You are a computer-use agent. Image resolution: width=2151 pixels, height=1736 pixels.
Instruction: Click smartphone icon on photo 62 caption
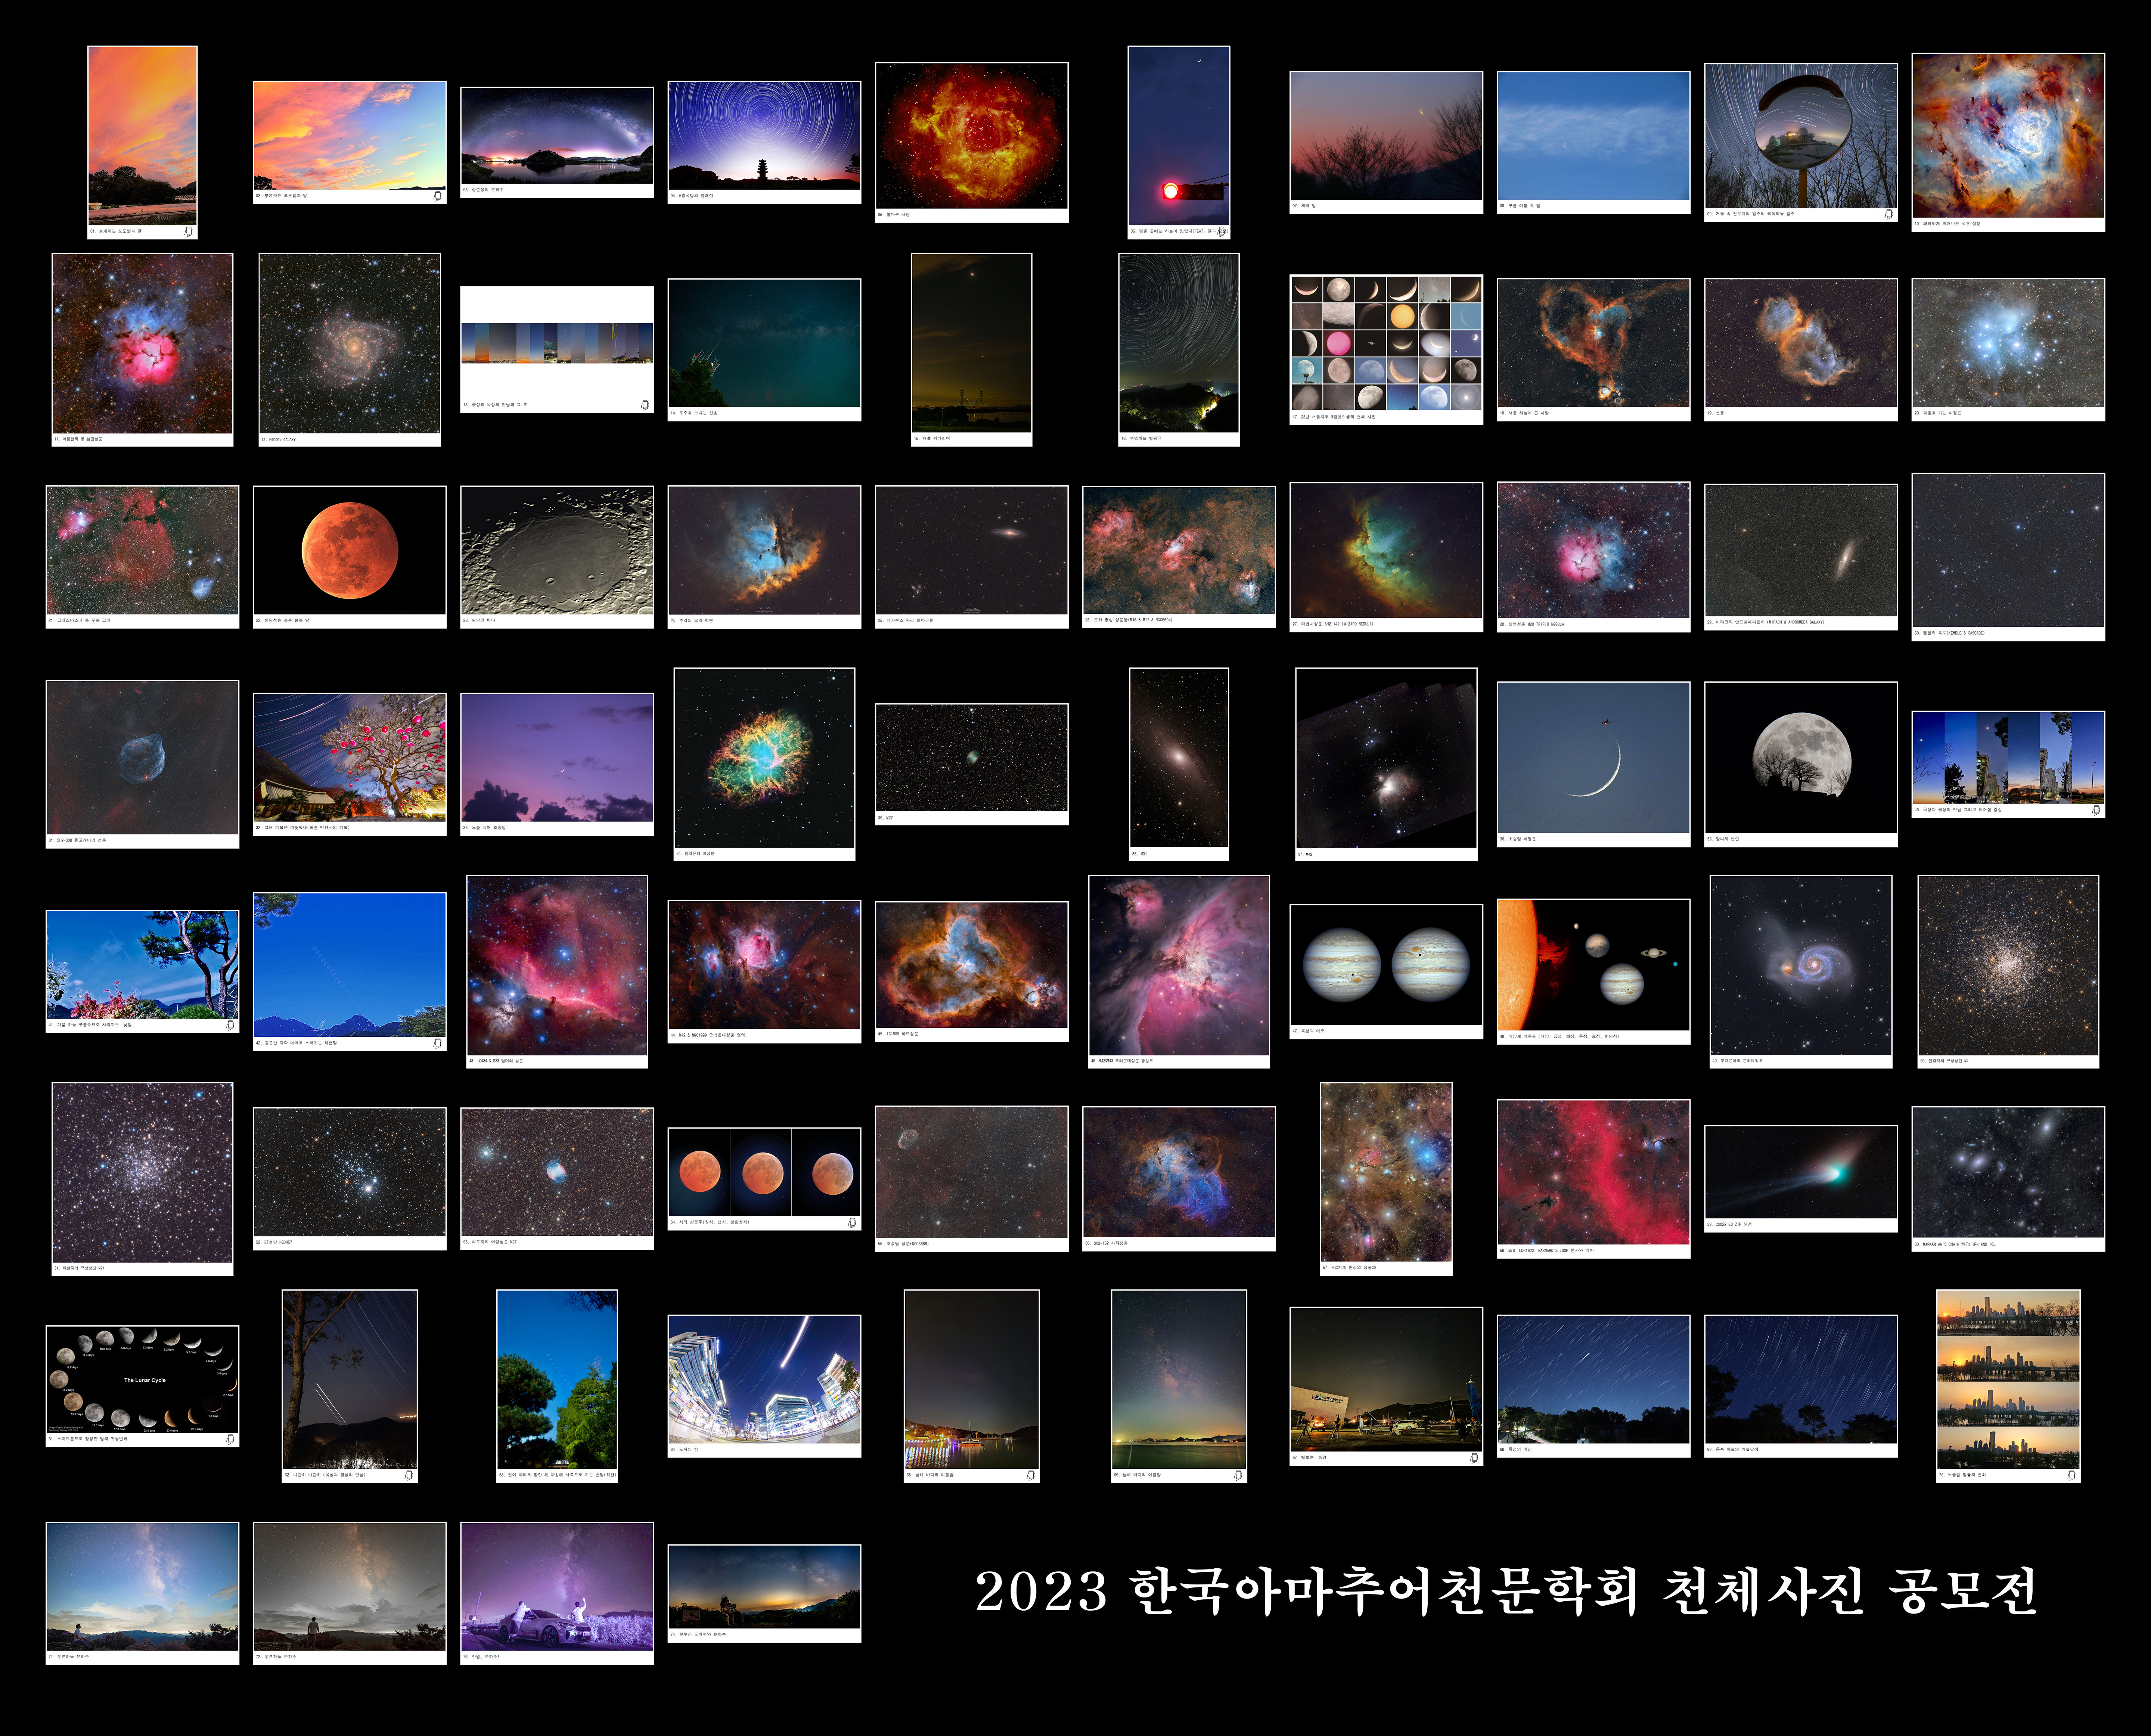click(408, 1475)
